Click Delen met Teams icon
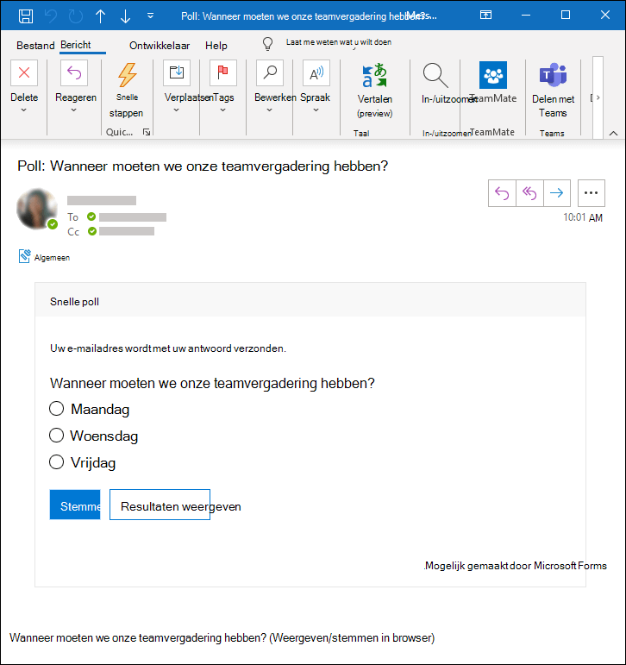The image size is (626, 665). point(553,75)
